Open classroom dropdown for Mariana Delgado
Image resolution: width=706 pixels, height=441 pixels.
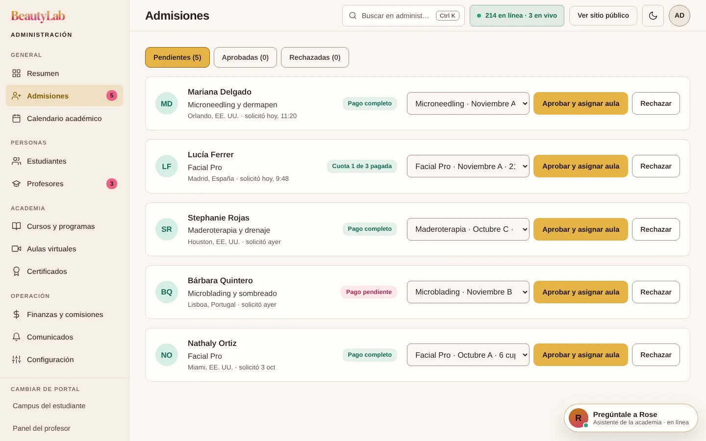click(x=468, y=103)
